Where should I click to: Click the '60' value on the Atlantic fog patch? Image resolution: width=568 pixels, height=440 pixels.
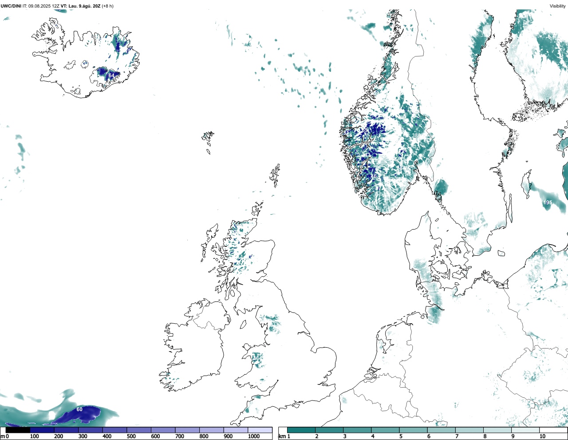(x=79, y=409)
